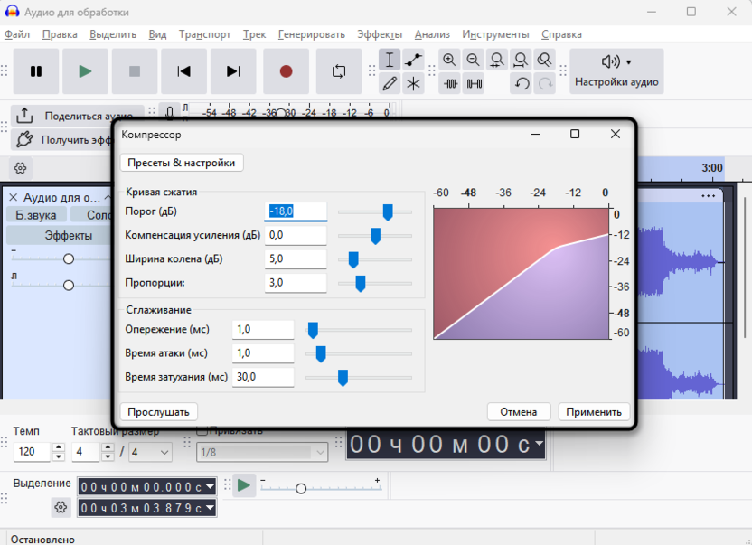
Task: Skip to start of the track
Action: click(x=183, y=71)
